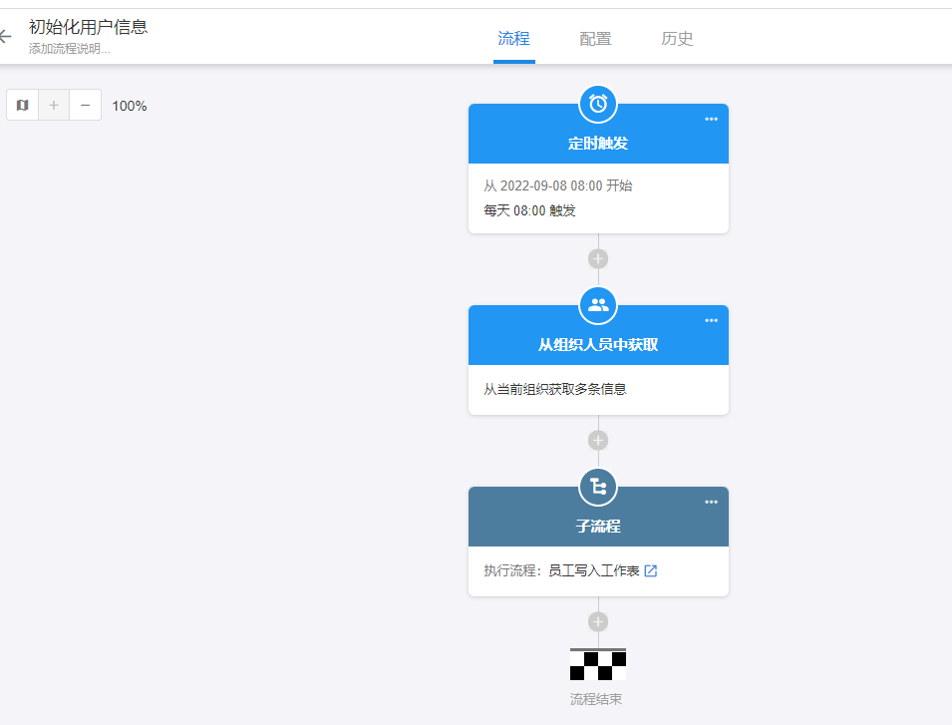Click the 员工写入工作表 link
This screenshot has height=725, width=952.
593,570
